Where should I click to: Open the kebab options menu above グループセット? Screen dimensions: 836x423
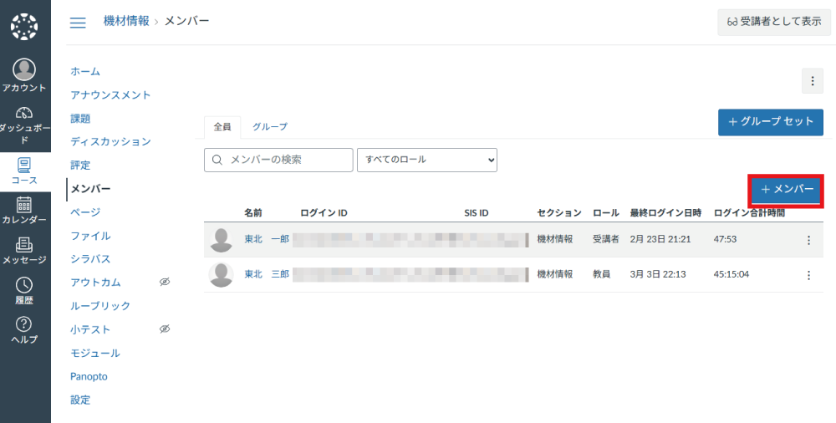pyautogui.click(x=813, y=81)
